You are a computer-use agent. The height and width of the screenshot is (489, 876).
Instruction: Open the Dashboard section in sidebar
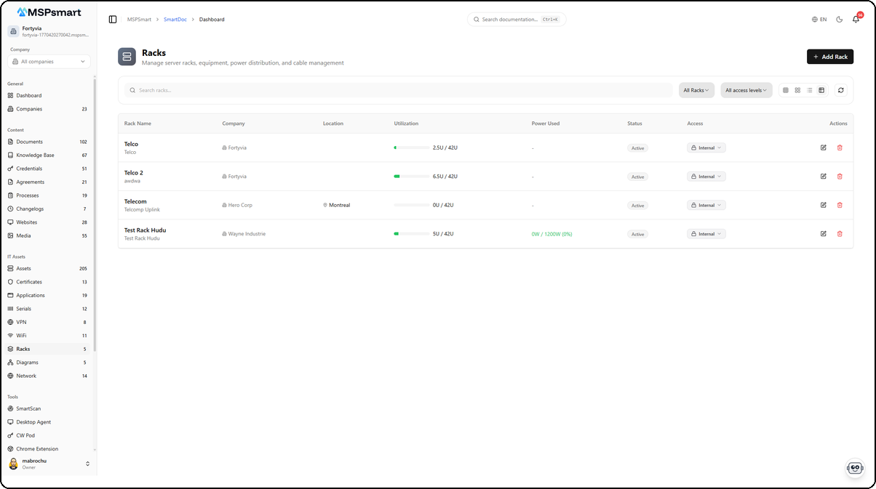pos(29,95)
